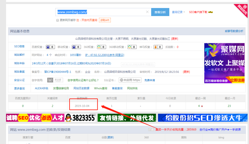
Task: Click the 神马权重 icon
Action: pyautogui.click(x=156, y=47)
